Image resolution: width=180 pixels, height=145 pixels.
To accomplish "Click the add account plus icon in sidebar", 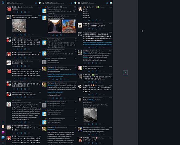I will pos(3,122).
